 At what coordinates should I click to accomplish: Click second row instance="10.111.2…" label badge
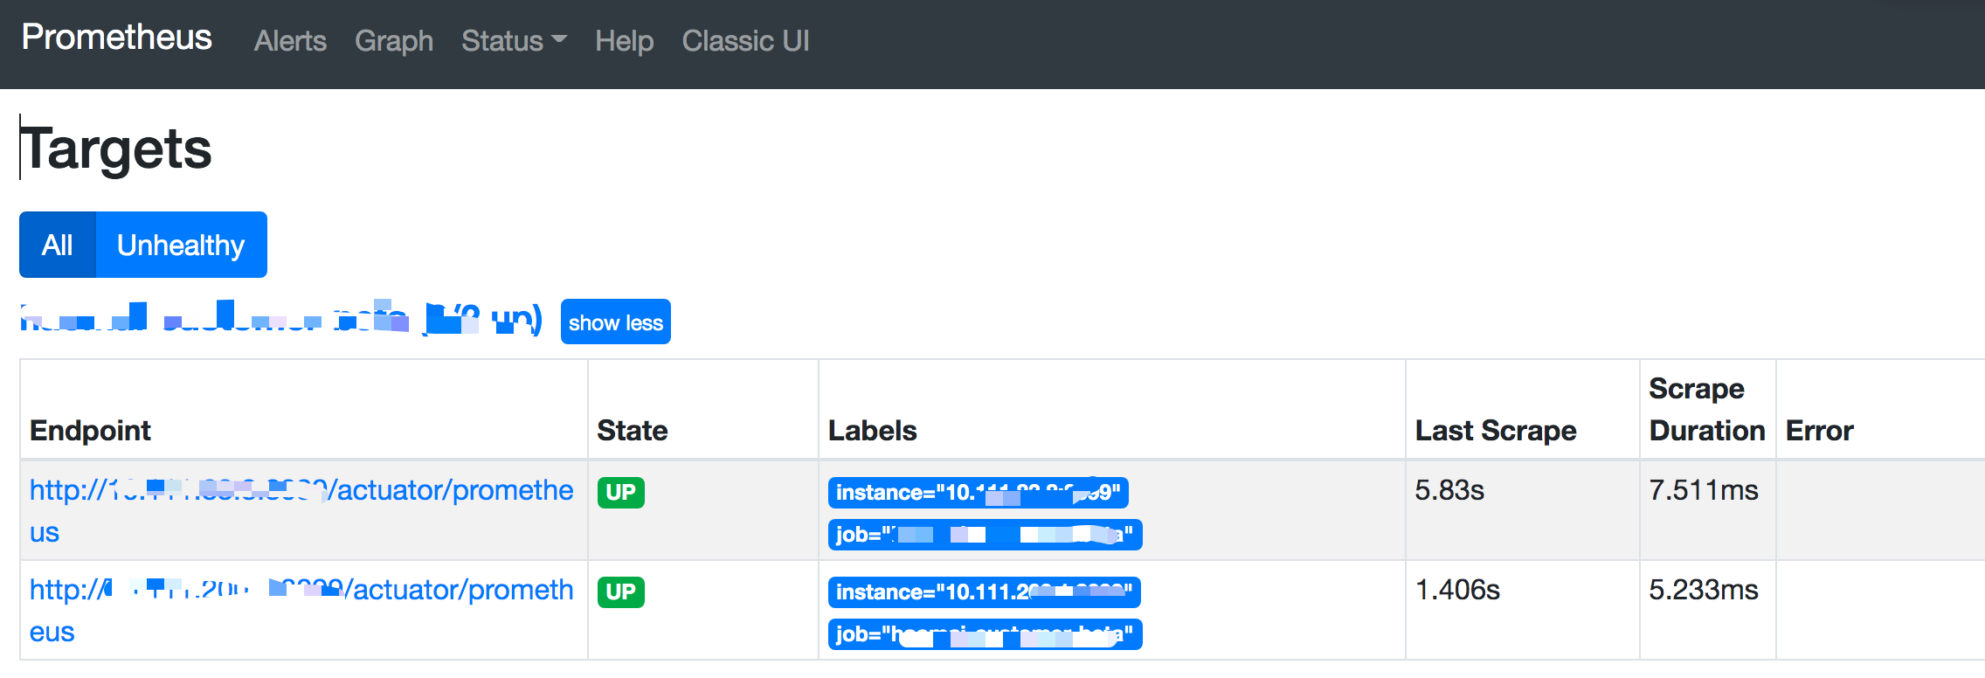[x=985, y=592]
